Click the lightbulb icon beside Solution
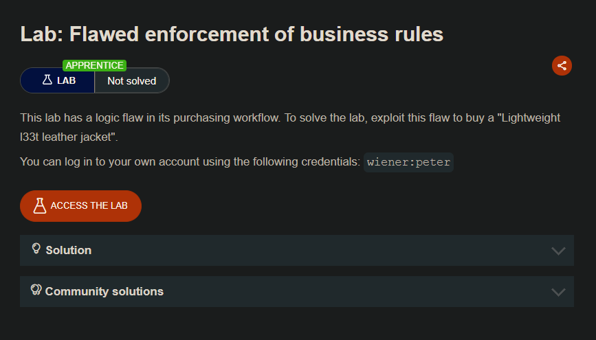Screen dimensions: 596x340 point(36,249)
